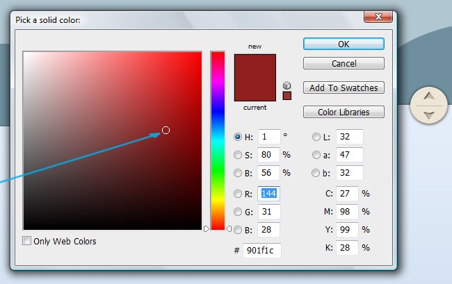The image size is (452, 284).
Task: Select the Red (R) radio button
Action: tap(238, 194)
